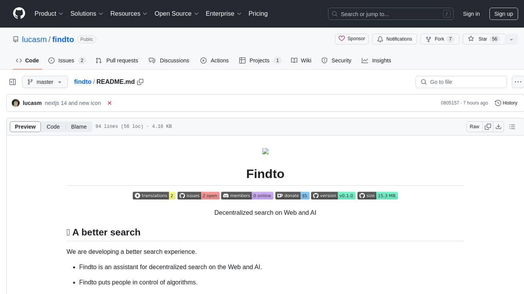Expand the Solutions menu
The image size is (524, 294).
pyautogui.click(x=87, y=13)
